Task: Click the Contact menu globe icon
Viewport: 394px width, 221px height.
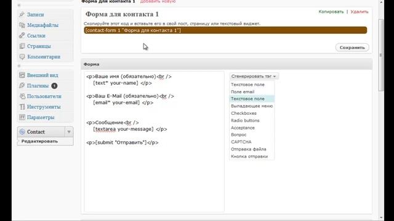Action: (22, 132)
